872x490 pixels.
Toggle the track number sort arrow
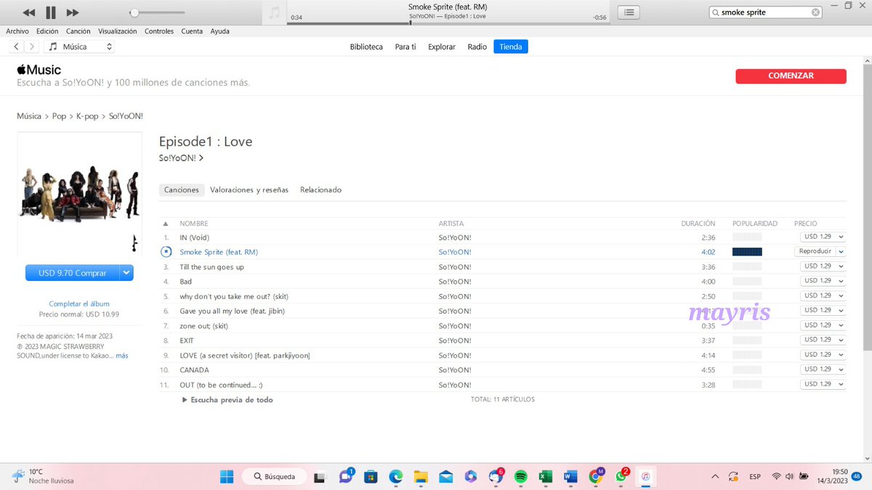(x=166, y=224)
